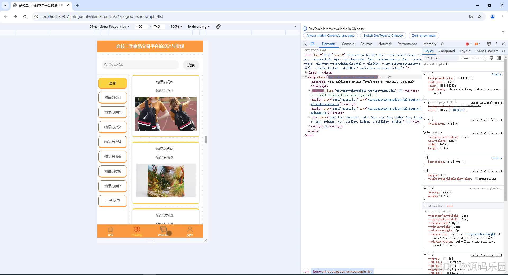
Task: View the 7 console errors indicator
Action: tap(469, 44)
